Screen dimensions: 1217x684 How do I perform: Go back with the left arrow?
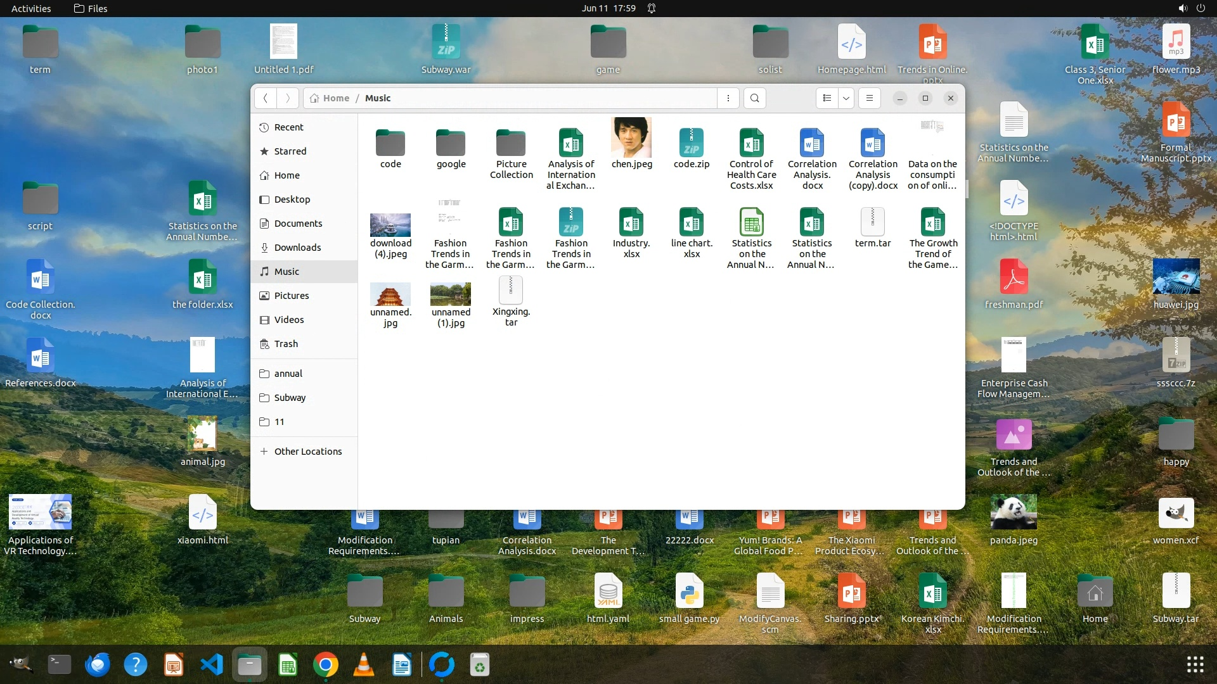coord(266,98)
